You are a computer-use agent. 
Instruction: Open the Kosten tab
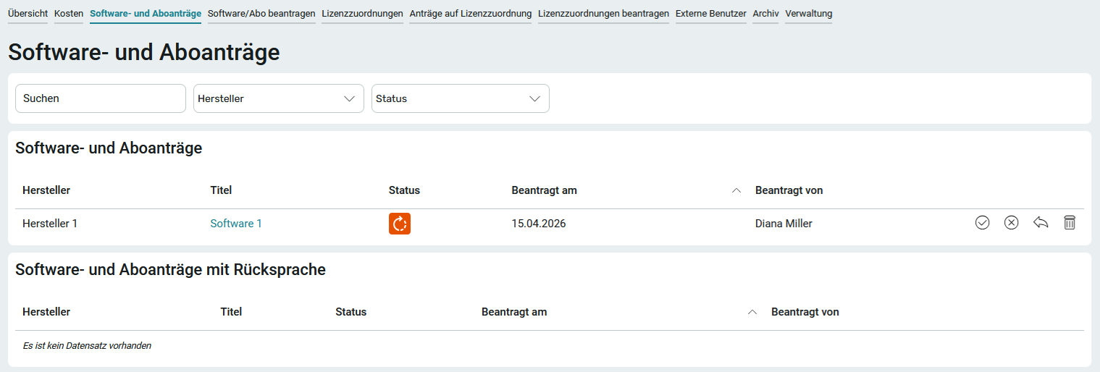point(69,14)
